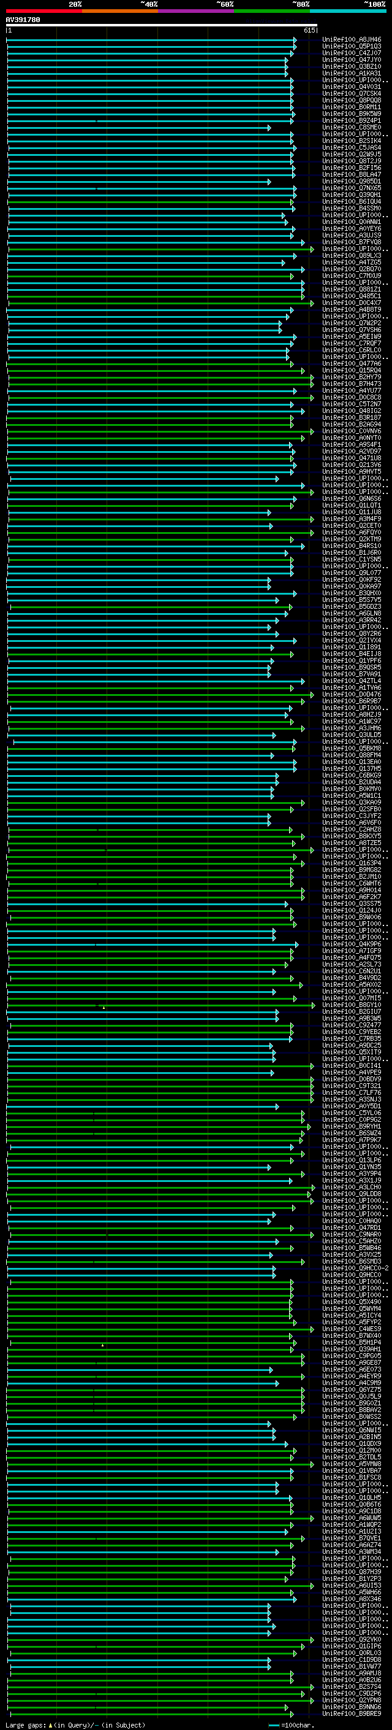The image size is (392, 1730).
Task: Click the query end position 615
Action: (x=309, y=30)
